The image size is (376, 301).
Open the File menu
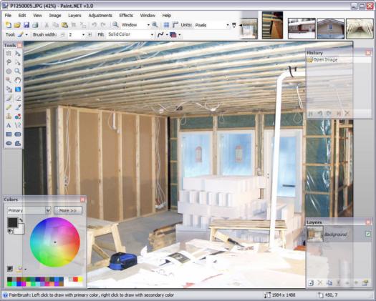coord(8,15)
